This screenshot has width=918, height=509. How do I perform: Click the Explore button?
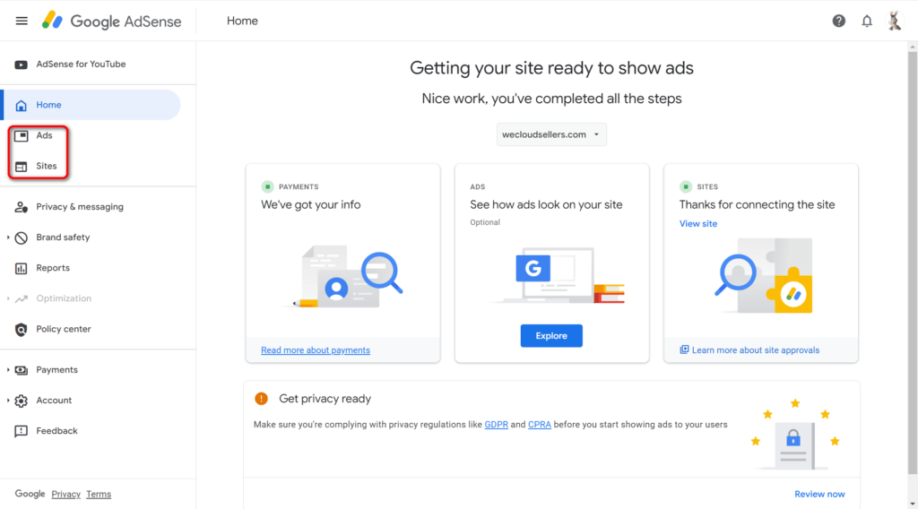pos(551,336)
